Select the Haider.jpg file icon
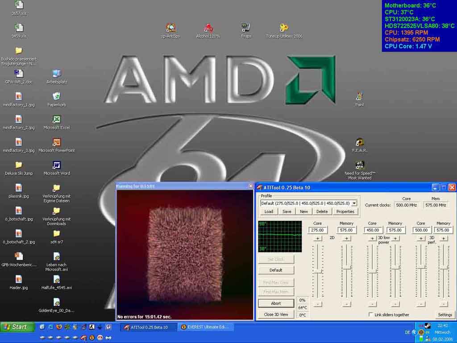457x343 pixels. point(19,279)
